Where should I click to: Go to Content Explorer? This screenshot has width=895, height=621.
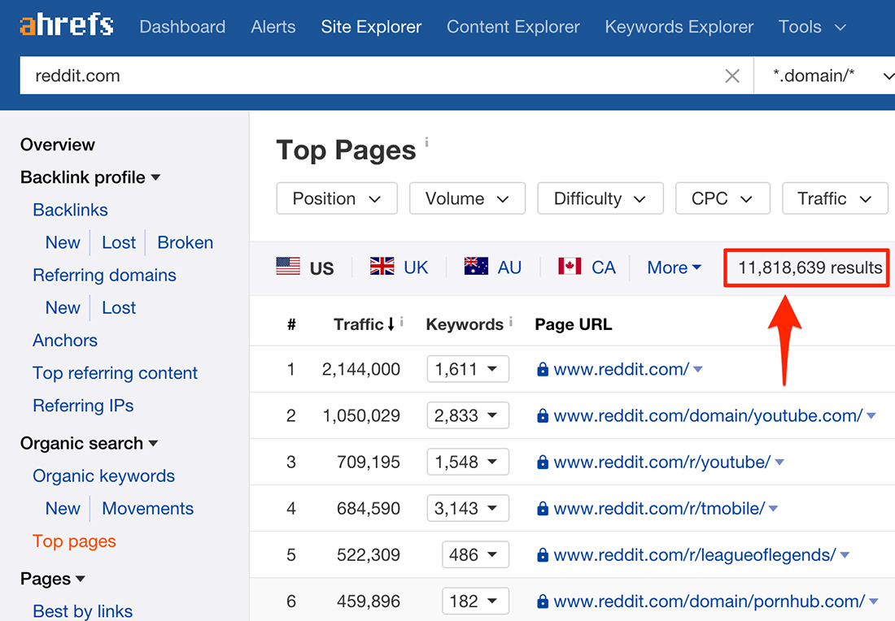tap(513, 27)
